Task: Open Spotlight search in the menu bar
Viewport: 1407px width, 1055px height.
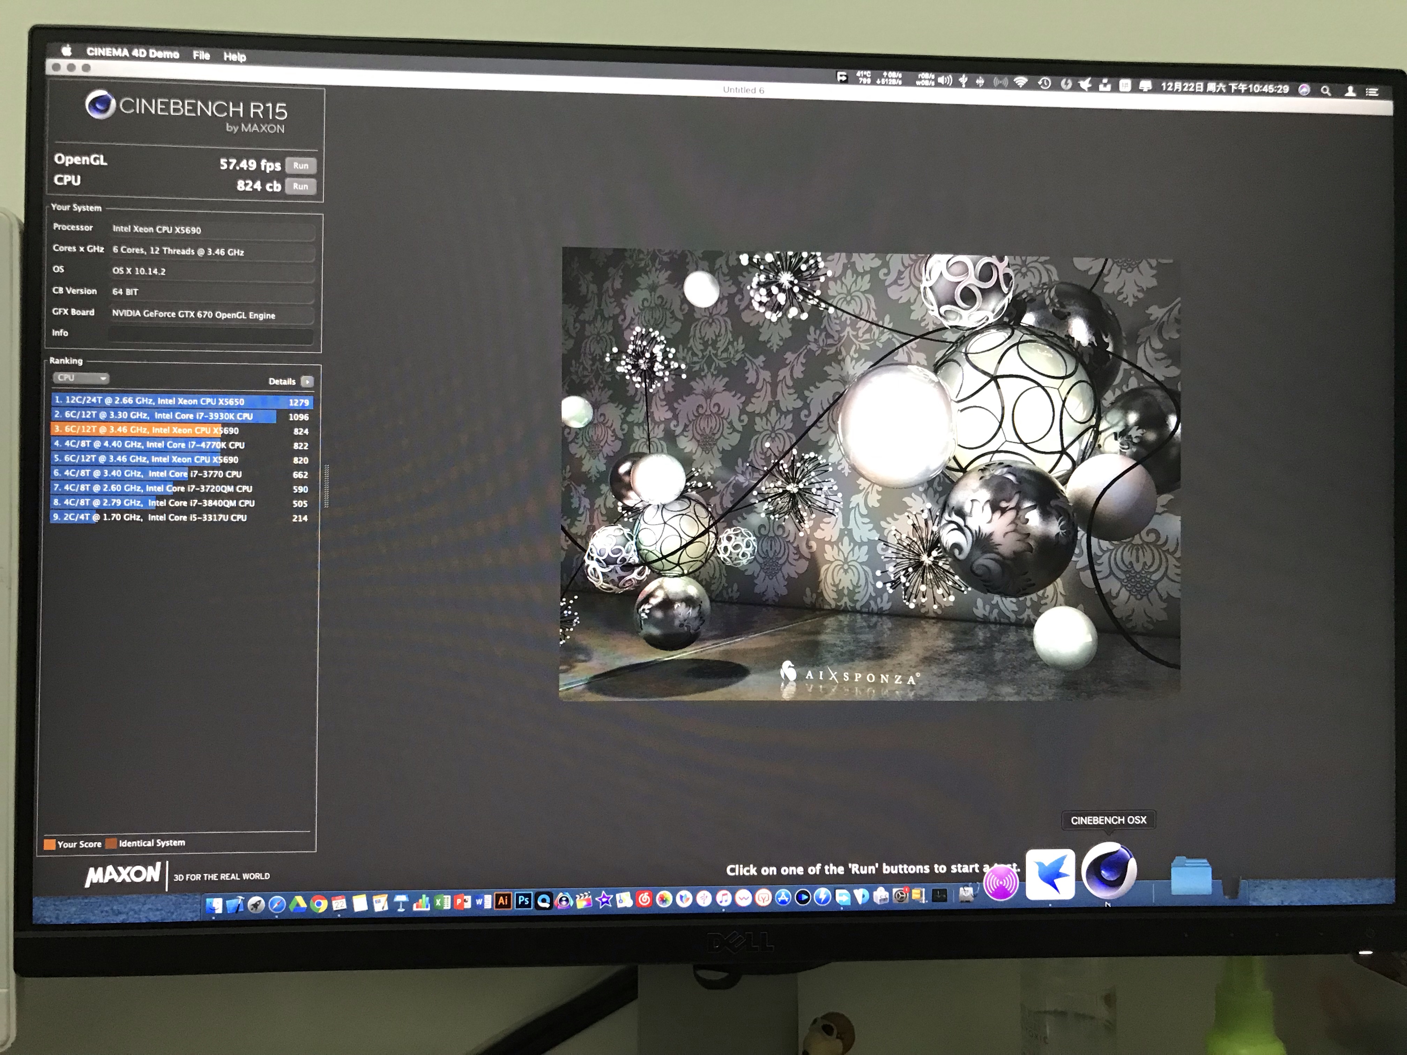Action: [1326, 91]
